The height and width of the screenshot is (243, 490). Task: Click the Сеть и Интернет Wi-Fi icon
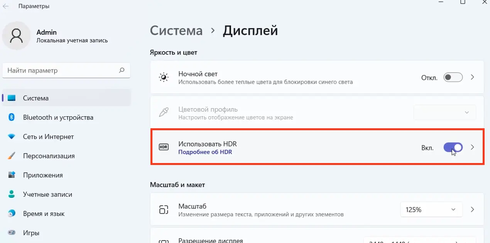[12, 137]
